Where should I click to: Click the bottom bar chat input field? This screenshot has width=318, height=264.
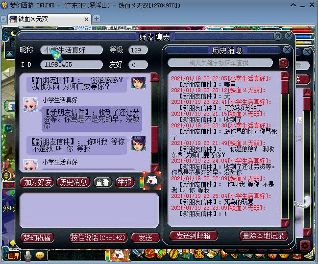tap(76, 256)
